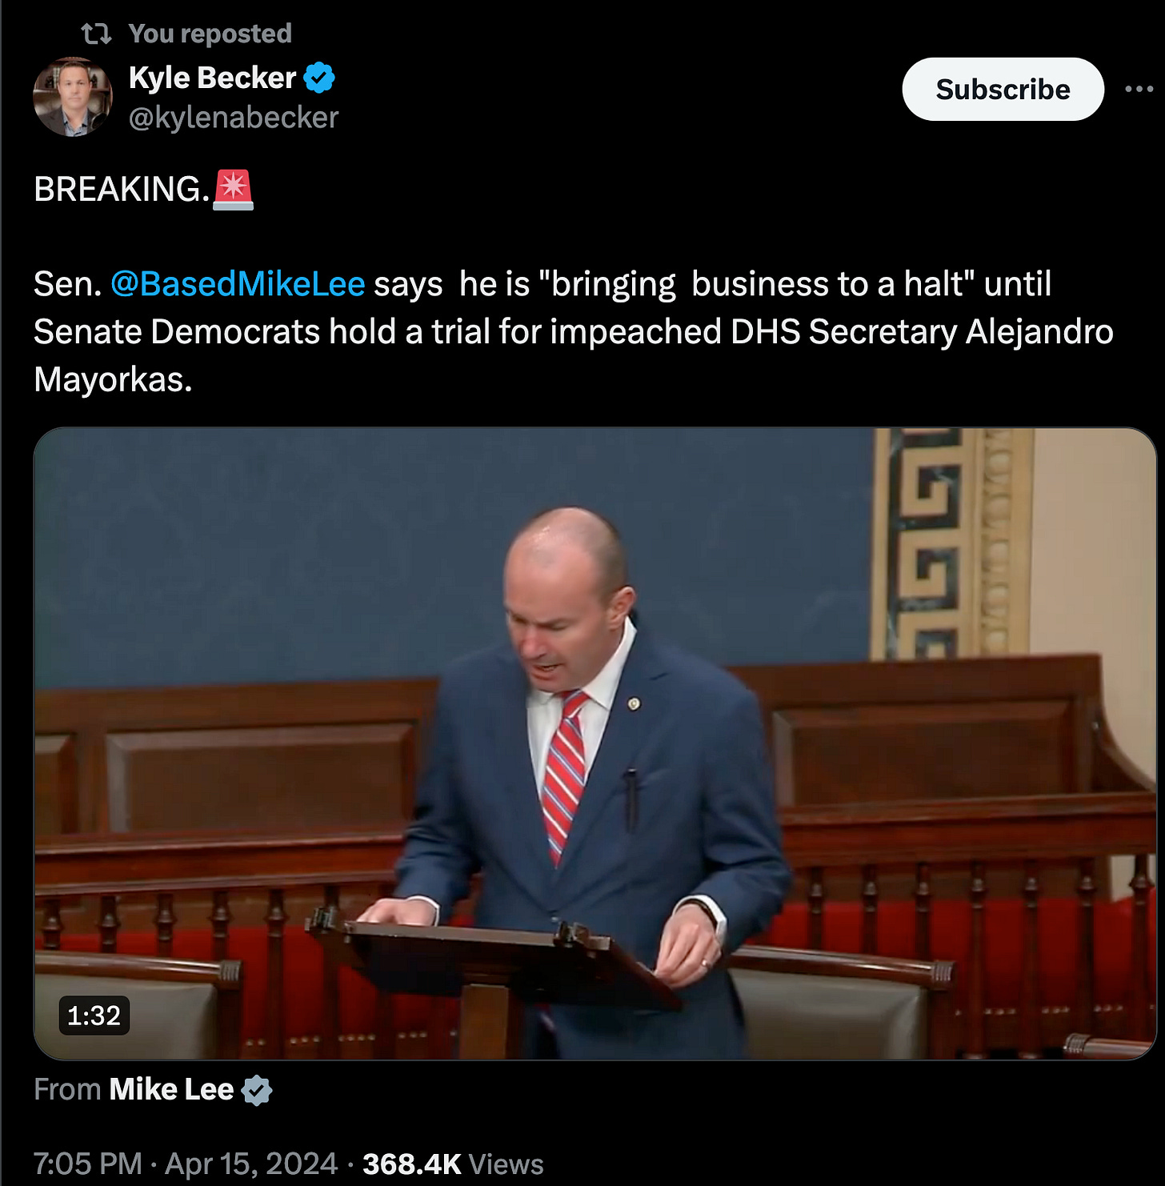
Task: Click the red siren emoji
Action: (233, 190)
